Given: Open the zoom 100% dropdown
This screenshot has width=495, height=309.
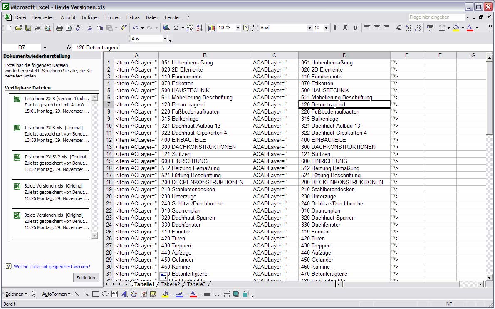Looking at the screenshot, I should pyautogui.click(x=238, y=28).
